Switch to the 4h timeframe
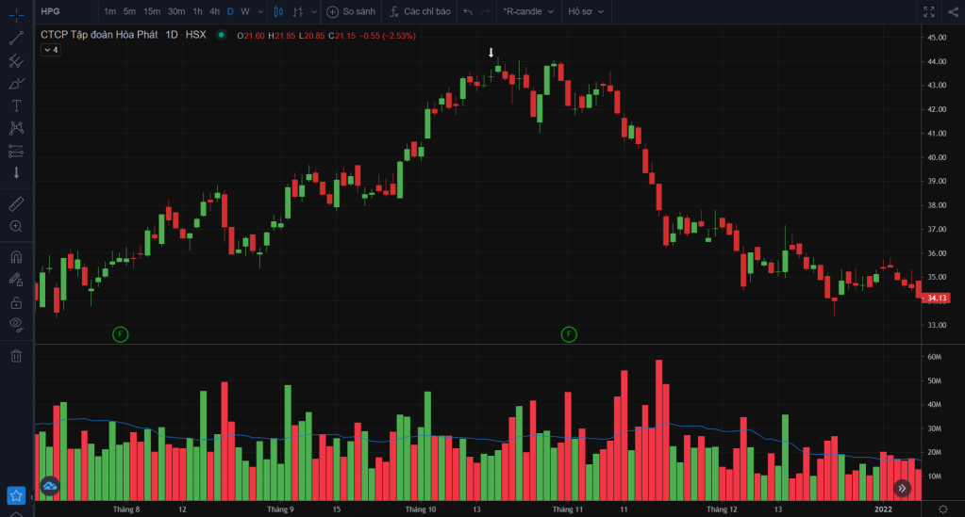Image resolution: width=965 pixels, height=517 pixels. (x=214, y=11)
